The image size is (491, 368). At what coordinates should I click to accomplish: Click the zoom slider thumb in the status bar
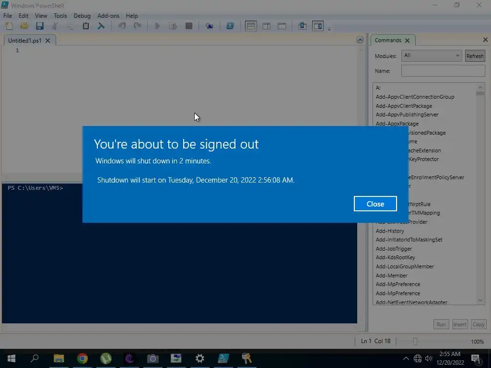pyautogui.click(x=415, y=341)
